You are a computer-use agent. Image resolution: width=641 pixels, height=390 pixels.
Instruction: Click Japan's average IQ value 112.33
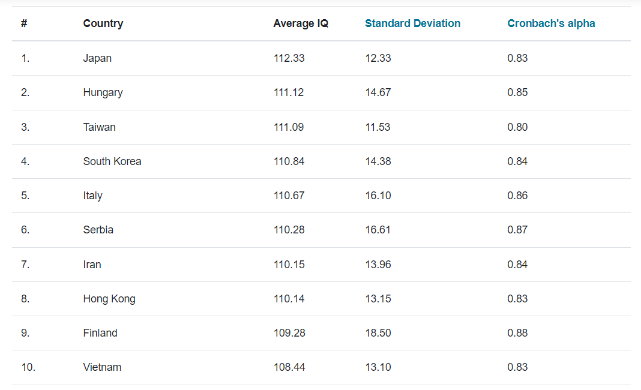(x=289, y=58)
